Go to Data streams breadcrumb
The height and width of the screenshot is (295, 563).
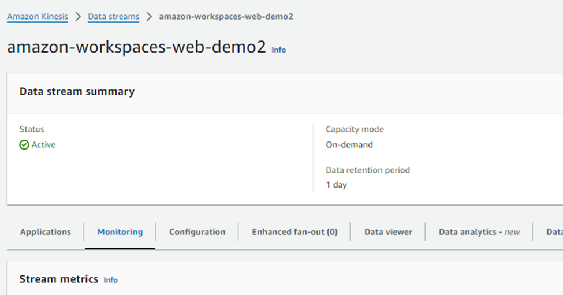[113, 17]
